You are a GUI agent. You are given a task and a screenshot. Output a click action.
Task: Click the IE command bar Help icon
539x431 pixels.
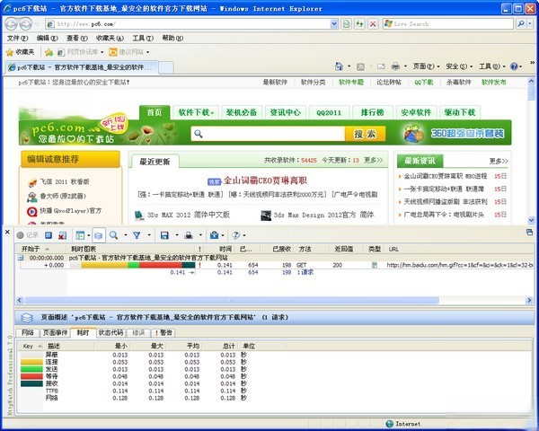tap(514, 66)
